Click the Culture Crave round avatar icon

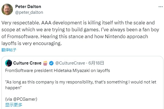click(9, 63)
